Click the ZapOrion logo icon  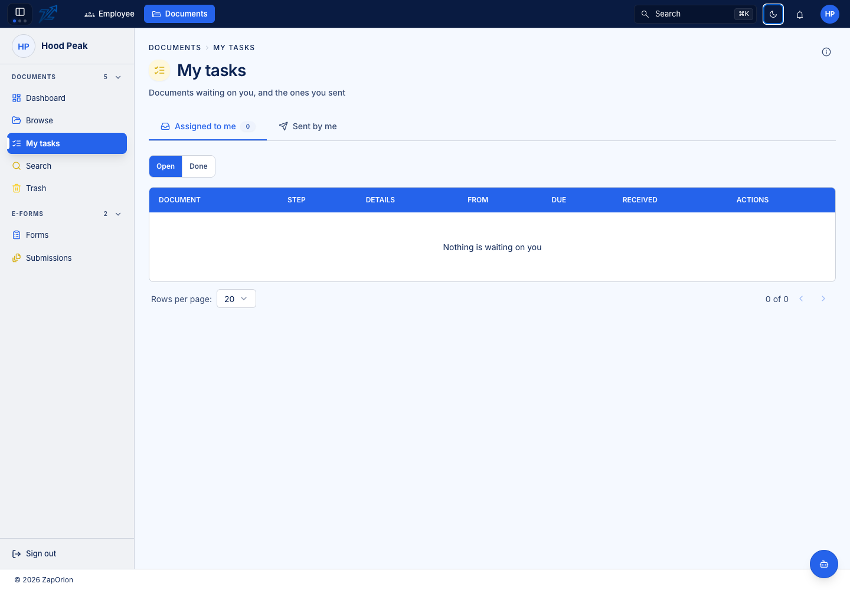click(48, 14)
